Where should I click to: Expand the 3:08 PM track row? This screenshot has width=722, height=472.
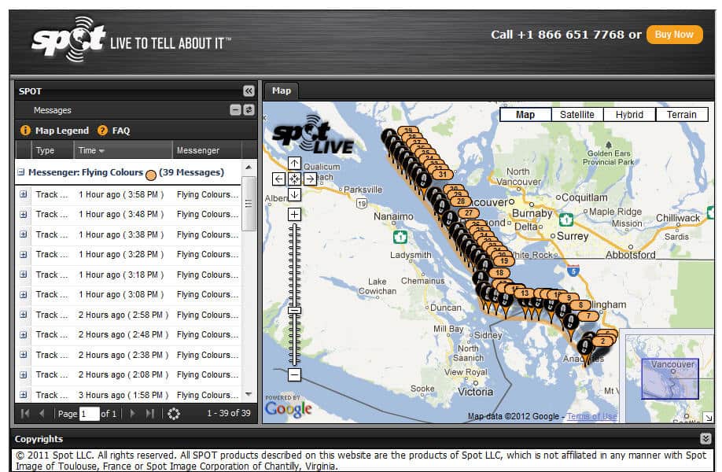click(x=24, y=294)
